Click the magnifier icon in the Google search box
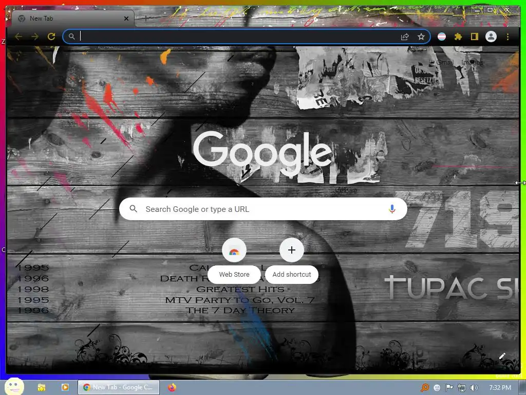This screenshot has height=395, width=526. (134, 209)
